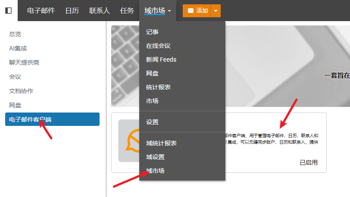
Task: Go to the 联系人 tab
Action: point(100,11)
